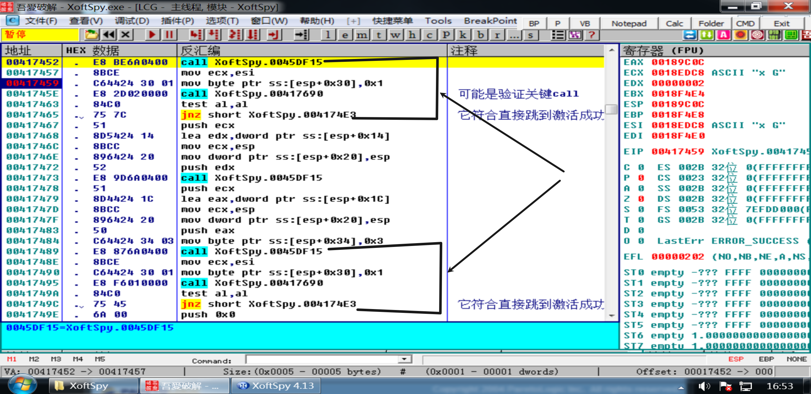Click the red question mark help icon
Image resolution: width=811 pixels, height=394 pixels.
click(x=591, y=35)
